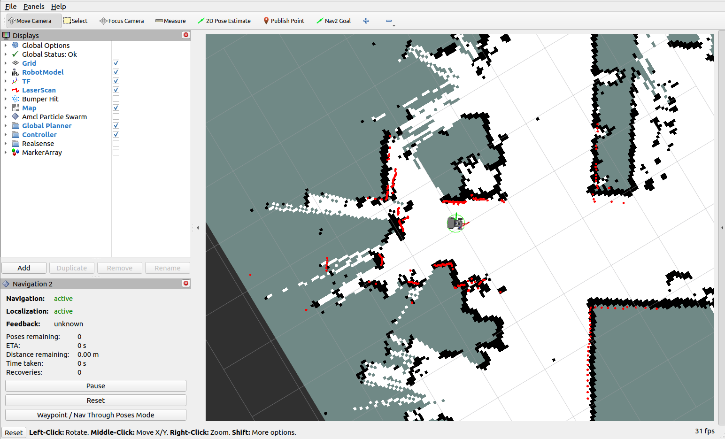Click the Amcl Particle Swarm icon

coord(15,116)
